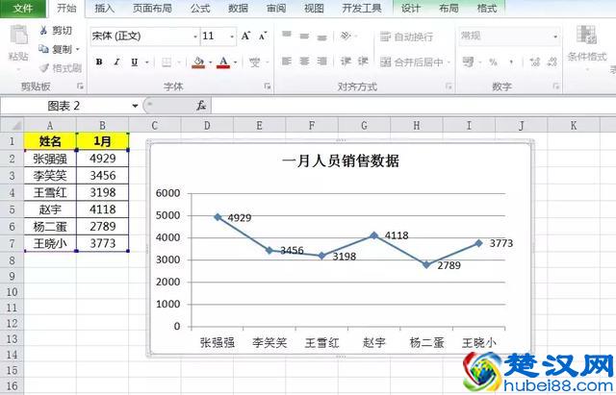Click the Paste (粘贴) icon
Viewport: 616px width, 395px height.
pyautogui.click(x=18, y=36)
